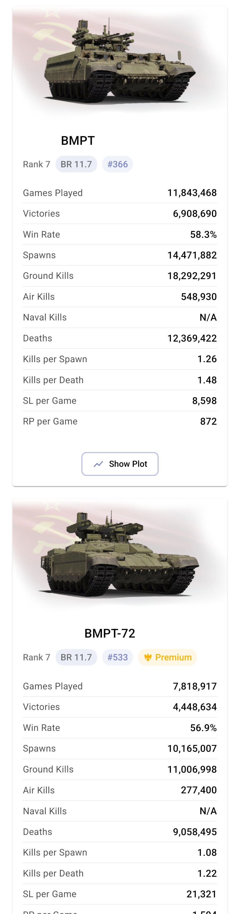
Task: Click BMPT-72 Victories value 4,448,634
Action: (195, 707)
